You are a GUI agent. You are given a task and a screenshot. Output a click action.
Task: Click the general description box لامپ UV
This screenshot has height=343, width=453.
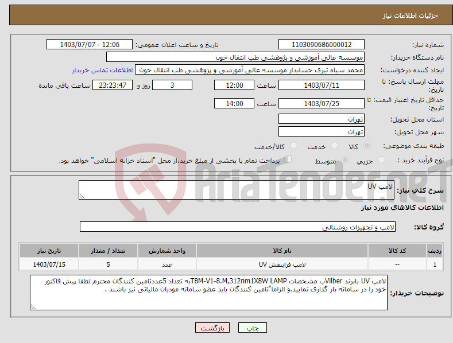237,190
